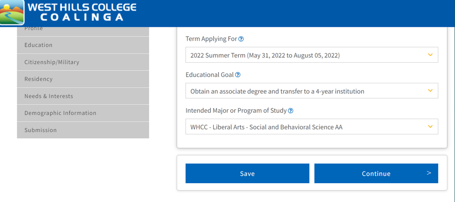
Task: Open help icon beside Educational Goal
Action: pyautogui.click(x=238, y=75)
